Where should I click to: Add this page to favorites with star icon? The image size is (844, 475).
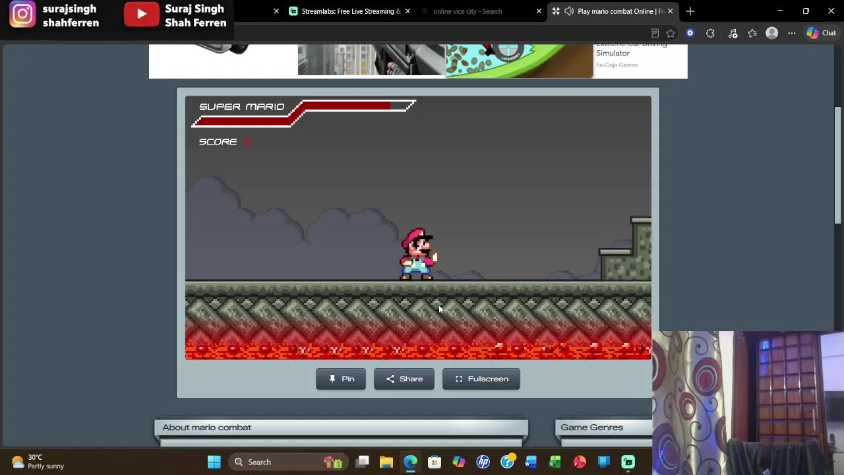pos(671,33)
